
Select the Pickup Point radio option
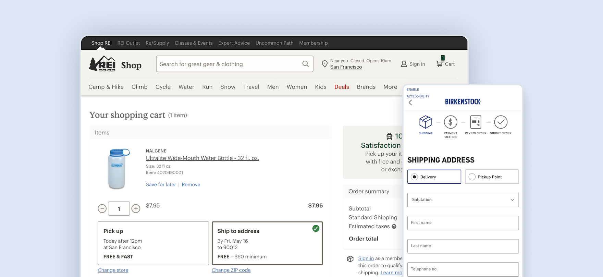(x=472, y=177)
